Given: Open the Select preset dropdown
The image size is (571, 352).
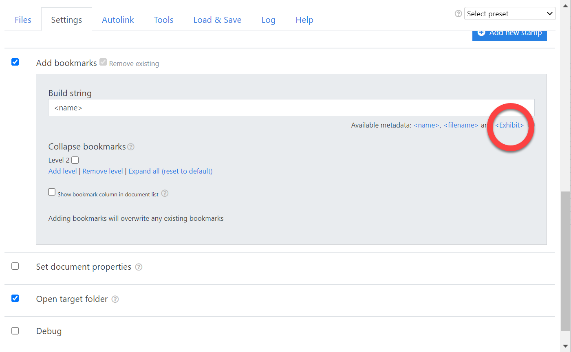Looking at the screenshot, I should 509,13.
